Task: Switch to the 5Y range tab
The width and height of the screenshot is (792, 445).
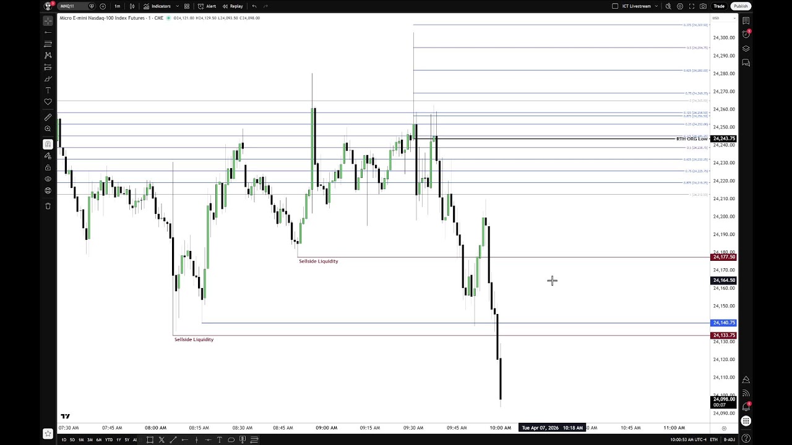Action: (x=126, y=439)
